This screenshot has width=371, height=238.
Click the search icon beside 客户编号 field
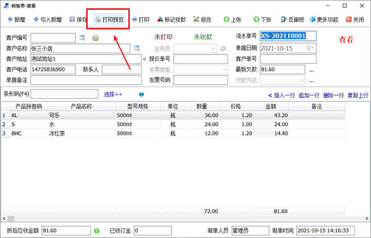point(82,38)
